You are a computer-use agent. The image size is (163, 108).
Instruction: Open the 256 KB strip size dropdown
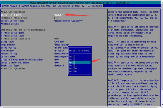[x=59, y=42]
